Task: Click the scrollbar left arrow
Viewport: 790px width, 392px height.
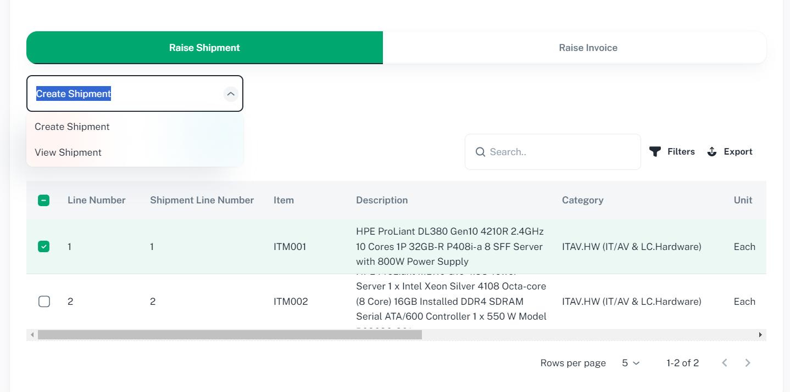Action: point(32,334)
